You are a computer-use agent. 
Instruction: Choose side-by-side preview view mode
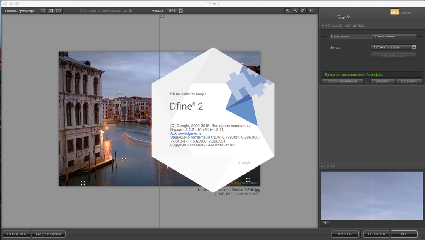click(x=58, y=10)
